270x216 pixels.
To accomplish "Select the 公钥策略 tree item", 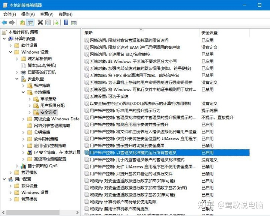I will pos(42,132).
